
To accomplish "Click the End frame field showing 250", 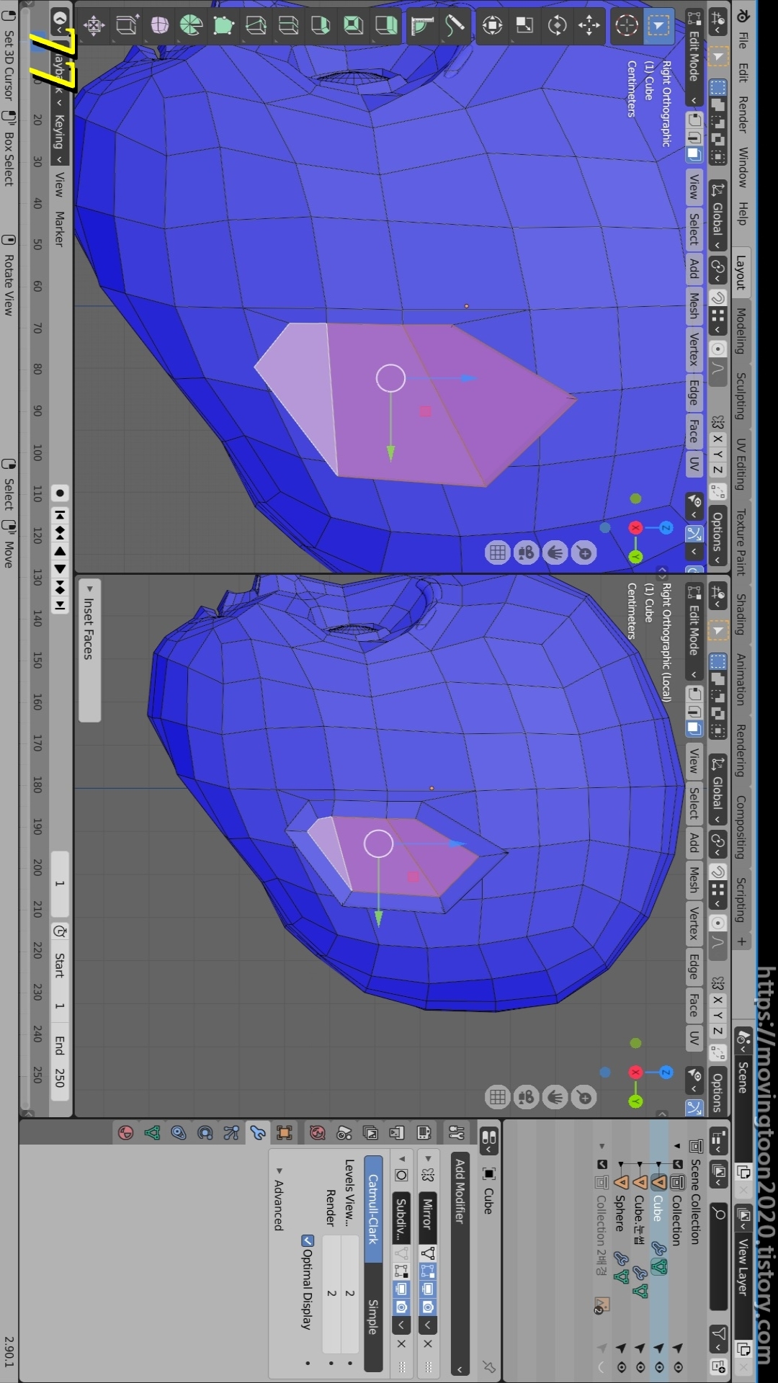I will pyautogui.click(x=60, y=1063).
